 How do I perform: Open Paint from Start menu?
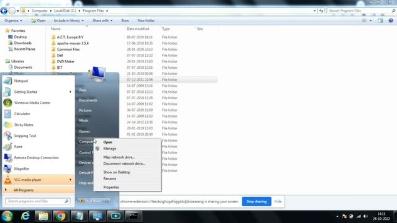pos(38,147)
